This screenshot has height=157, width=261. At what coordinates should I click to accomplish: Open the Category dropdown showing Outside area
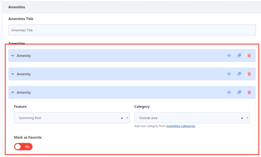192,118
